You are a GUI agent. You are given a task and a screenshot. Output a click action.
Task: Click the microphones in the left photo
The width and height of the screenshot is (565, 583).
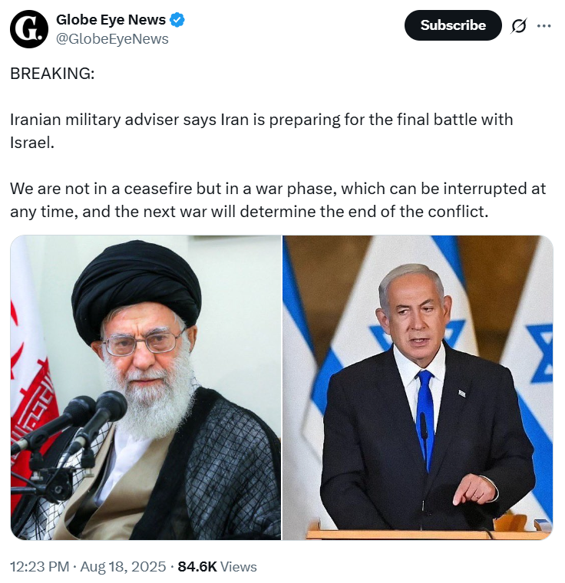pyautogui.click(x=69, y=439)
